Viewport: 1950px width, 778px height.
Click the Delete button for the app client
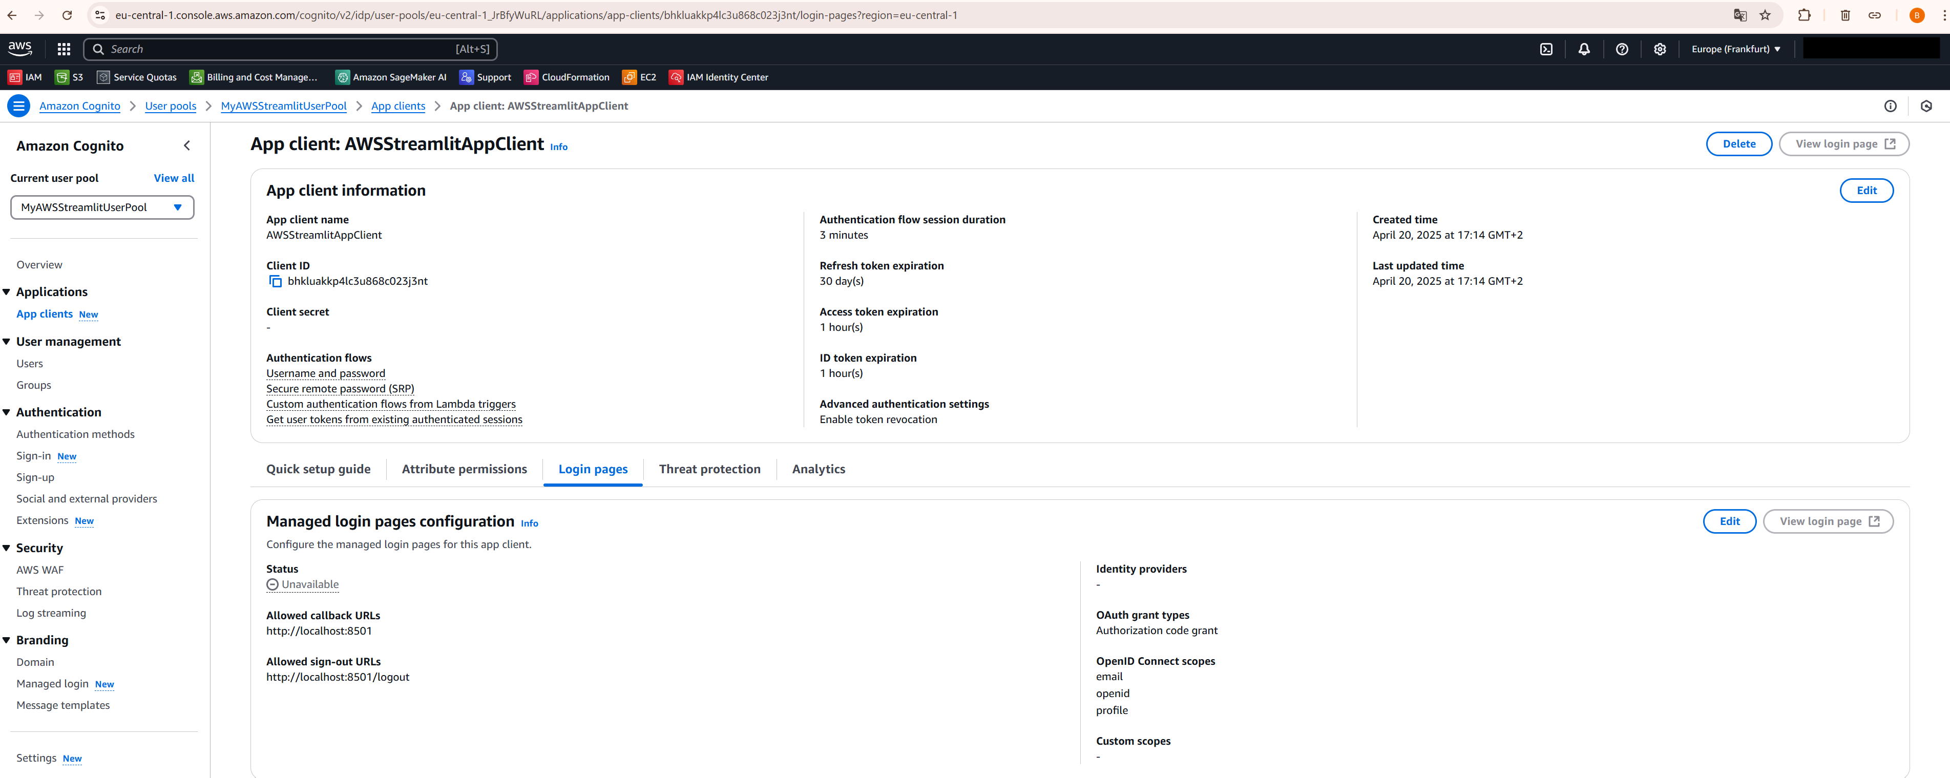click(1739, 143)
